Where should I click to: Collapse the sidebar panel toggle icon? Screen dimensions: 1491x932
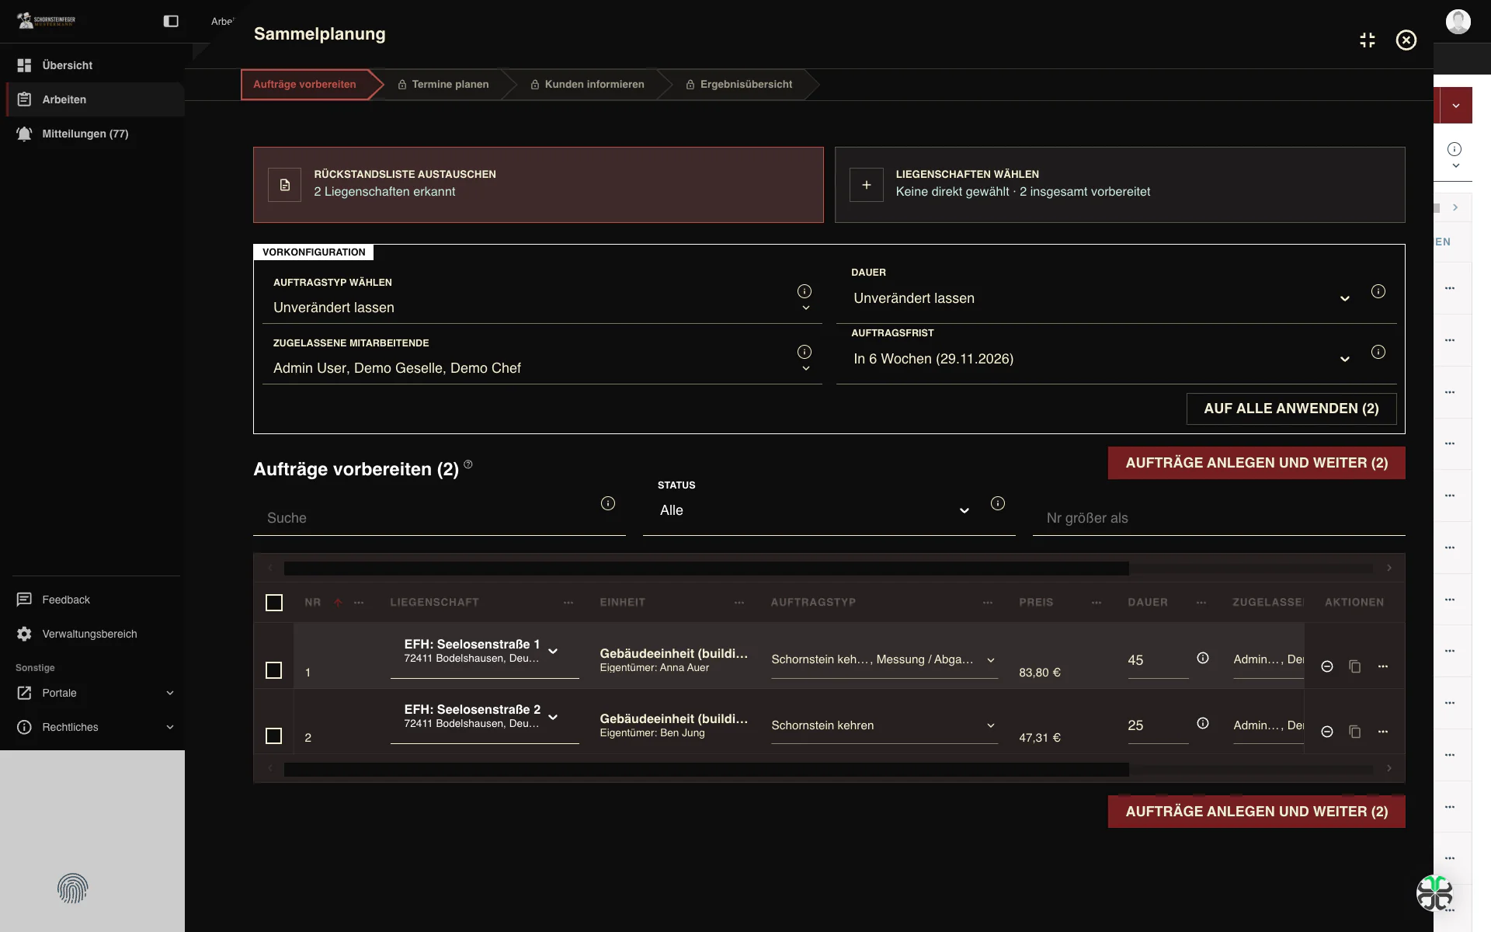pyautogui.click(x=171, y=21)
